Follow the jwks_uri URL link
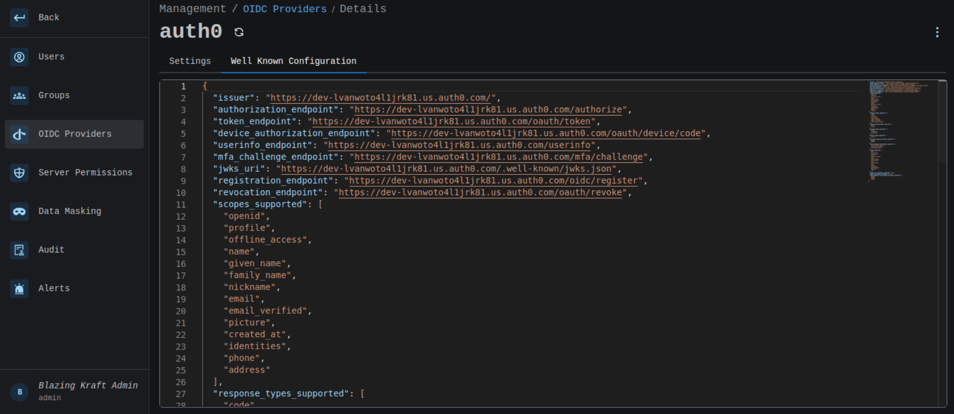The image size is (954, 414). (x=446, y=169)
